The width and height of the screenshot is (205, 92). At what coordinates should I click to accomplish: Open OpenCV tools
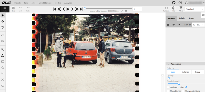pyautogui.click(x=3, y=56)
